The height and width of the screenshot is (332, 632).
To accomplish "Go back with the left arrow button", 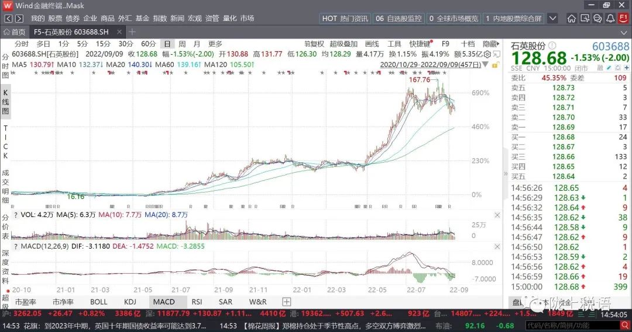I will [x=8, y=19].
